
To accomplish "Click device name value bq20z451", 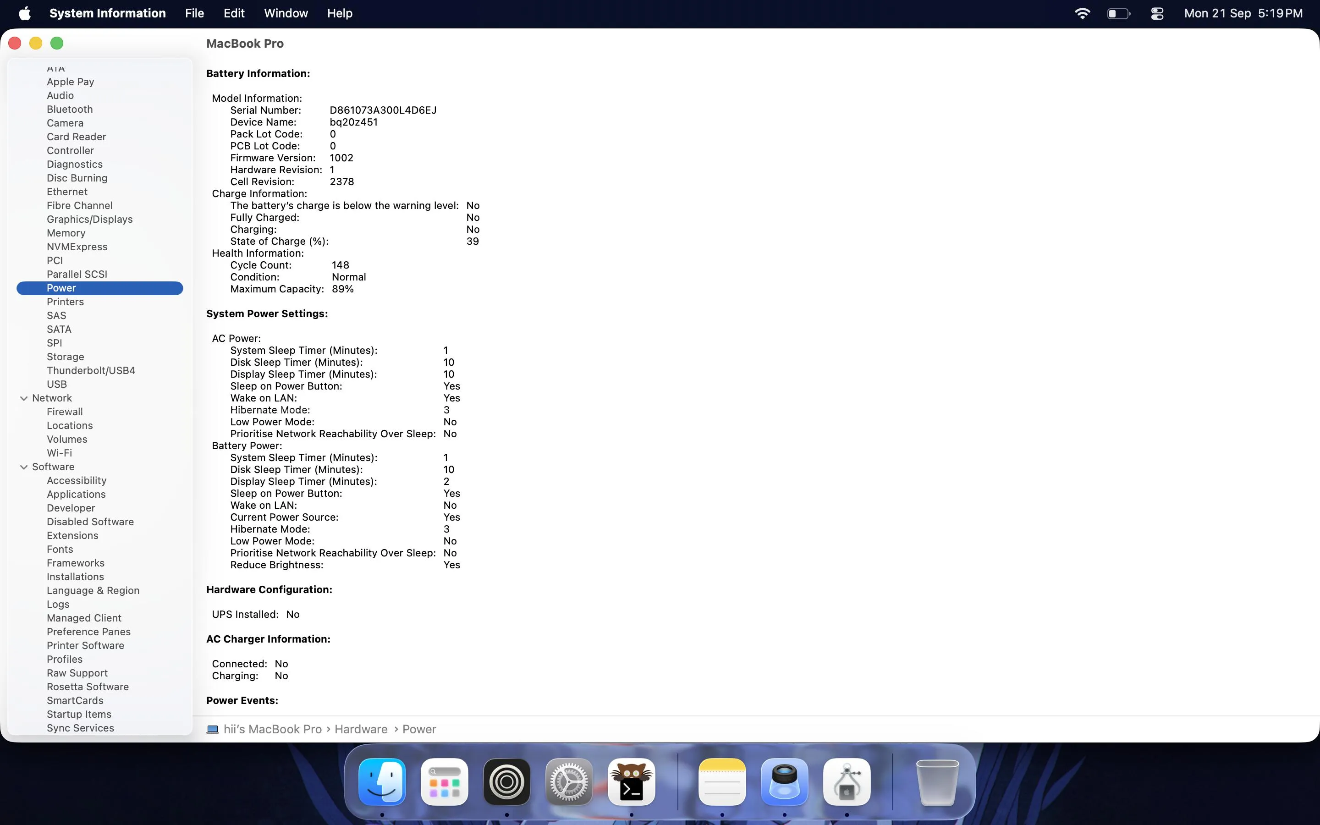I will pos(353,122).
